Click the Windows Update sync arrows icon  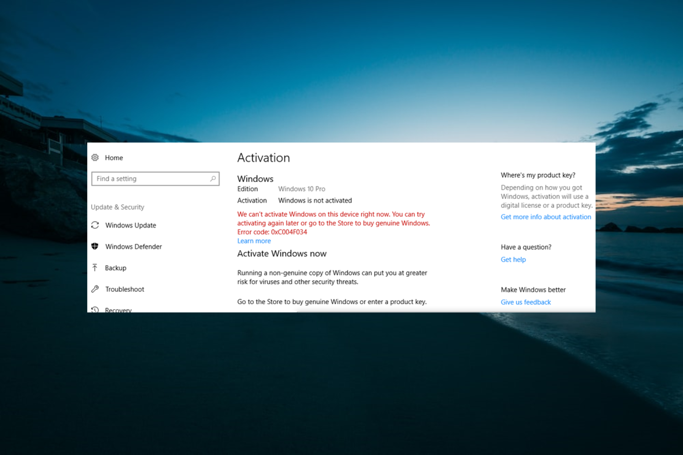click(95, 225)
